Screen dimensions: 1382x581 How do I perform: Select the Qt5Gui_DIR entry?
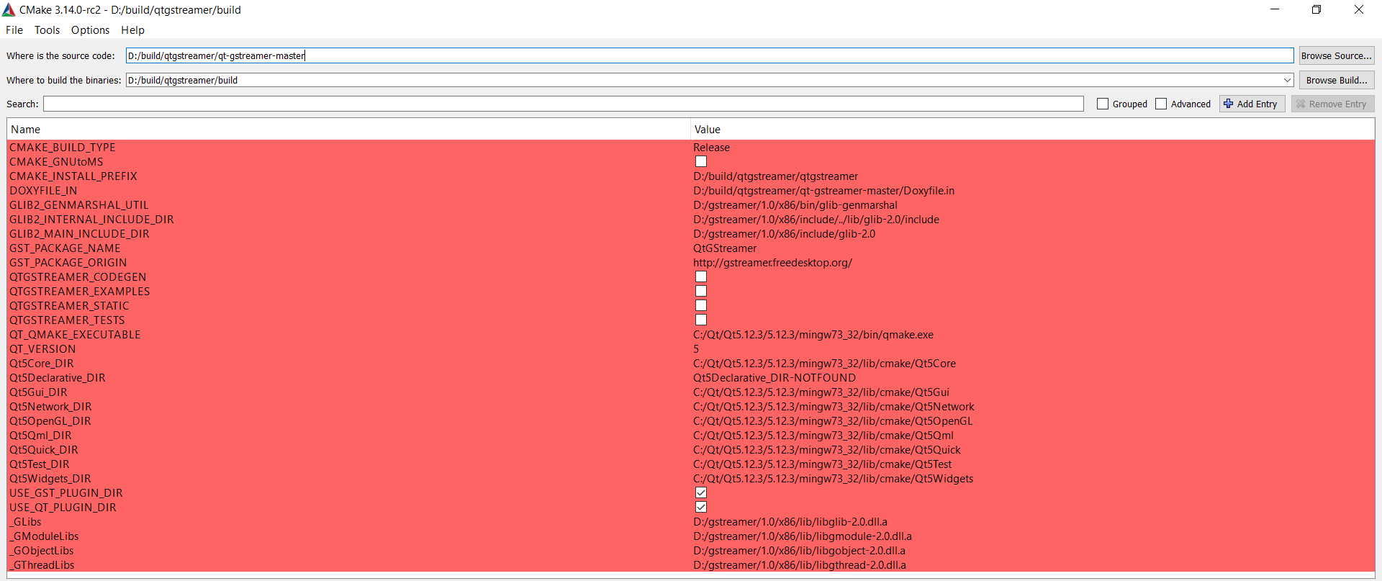(x=38, y=392)
